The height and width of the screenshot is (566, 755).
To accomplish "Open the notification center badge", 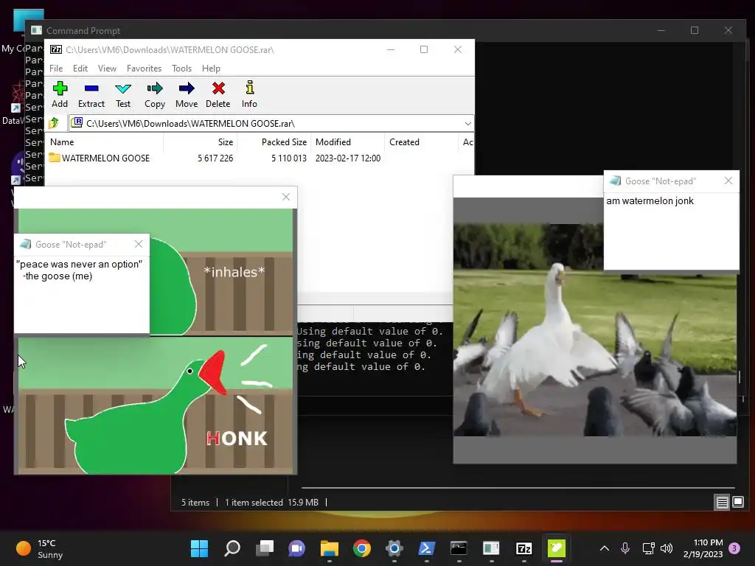I will click(735, 548).
